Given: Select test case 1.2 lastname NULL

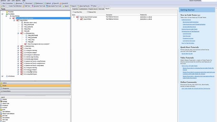Looking at the screenshot, I should pyautogui.click(x=27, y=46).
